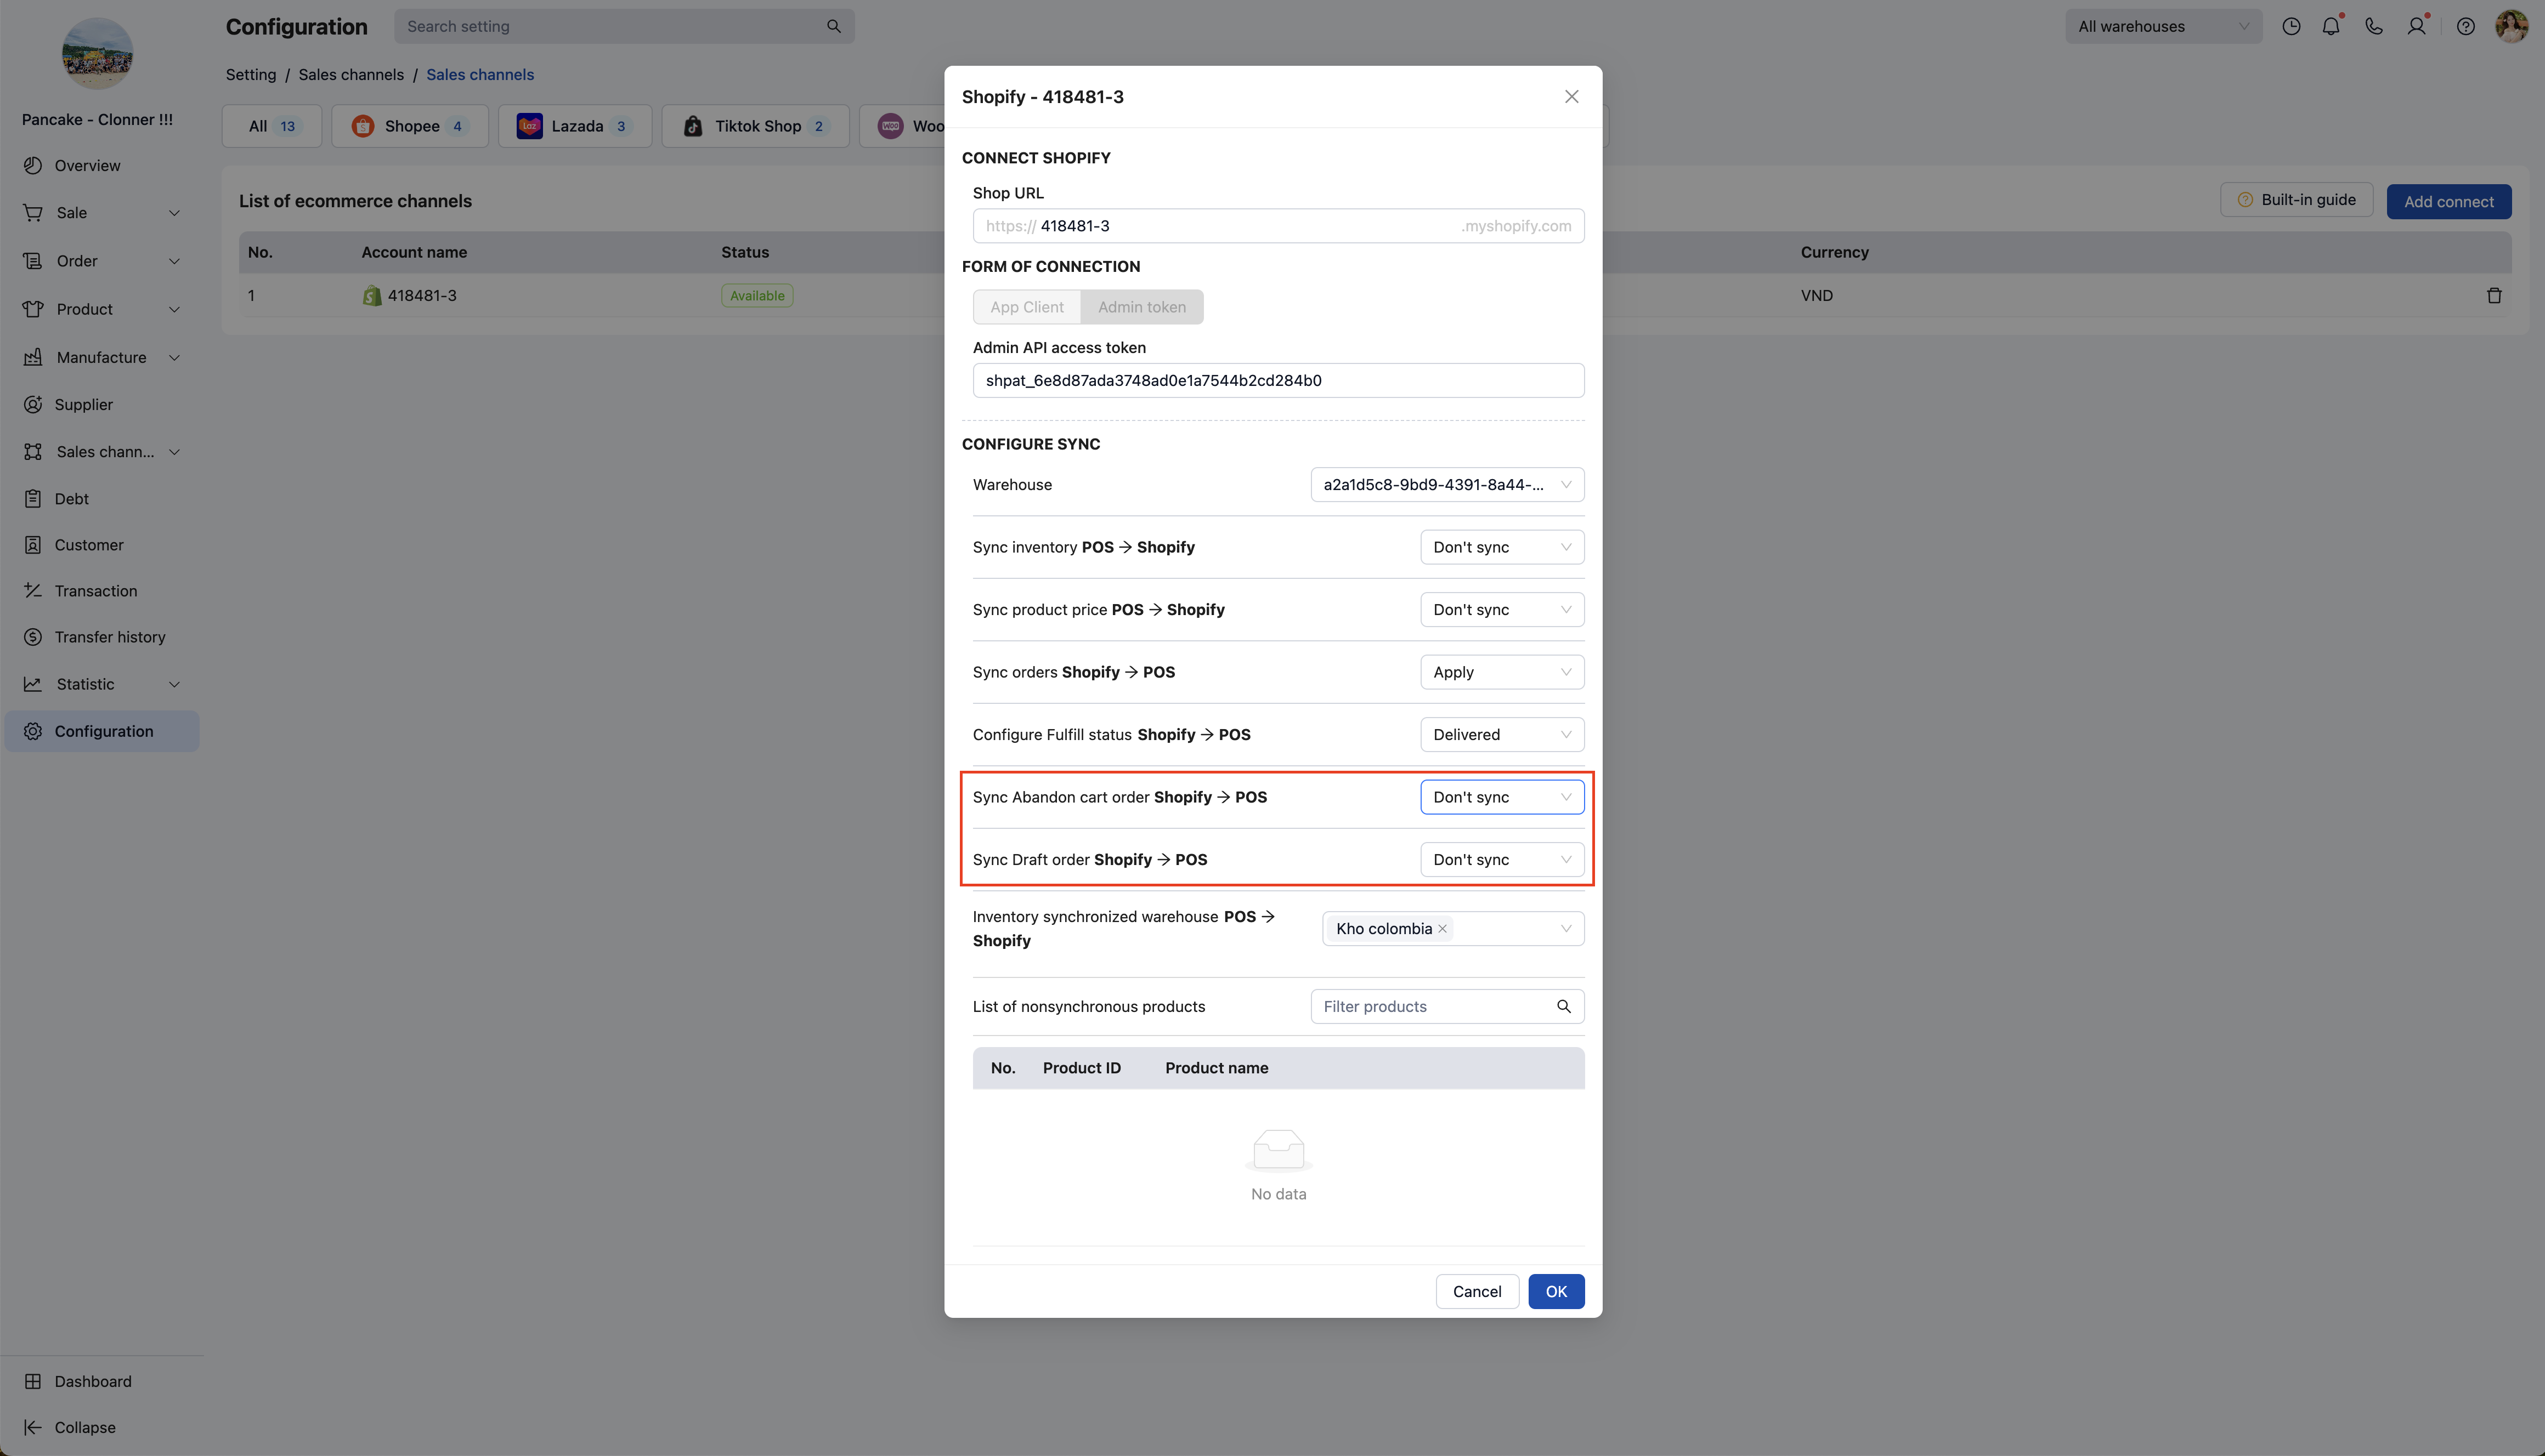Click the phone call icon in header
2545x1456 pixels.
click(2374, 27)
